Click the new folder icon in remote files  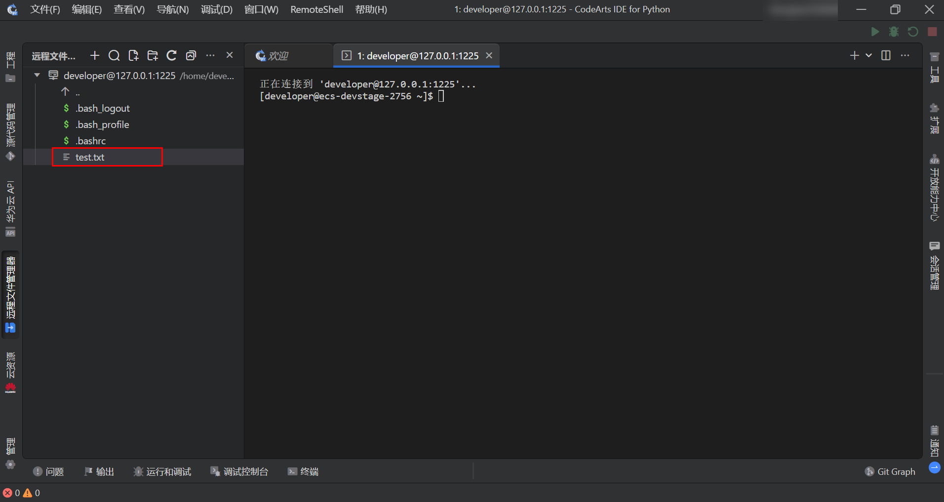pos(153,55)
